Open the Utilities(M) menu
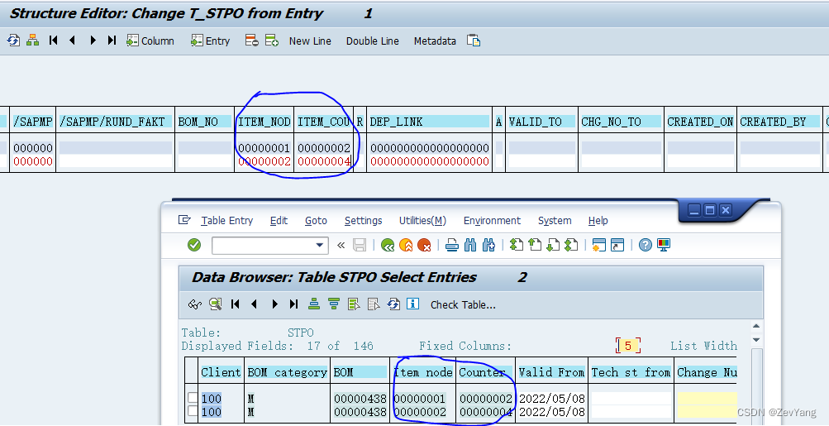829x426 pixels. pyautogui.click(x=422, y=221)
